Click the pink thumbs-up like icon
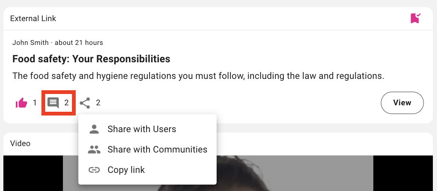 pos(21,103)
